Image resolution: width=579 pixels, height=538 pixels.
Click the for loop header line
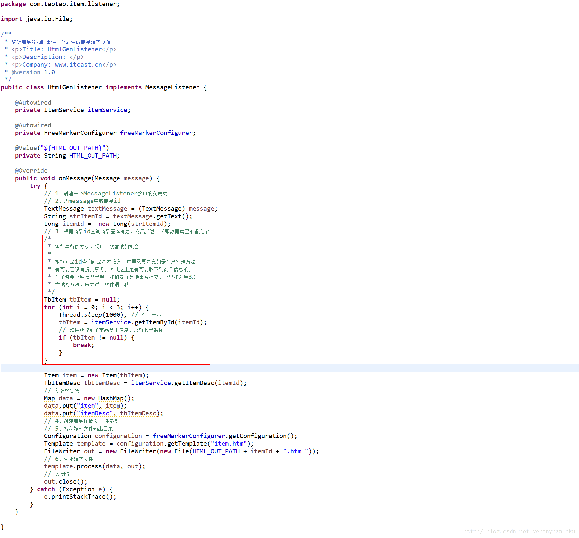click(x=96, y=307)
